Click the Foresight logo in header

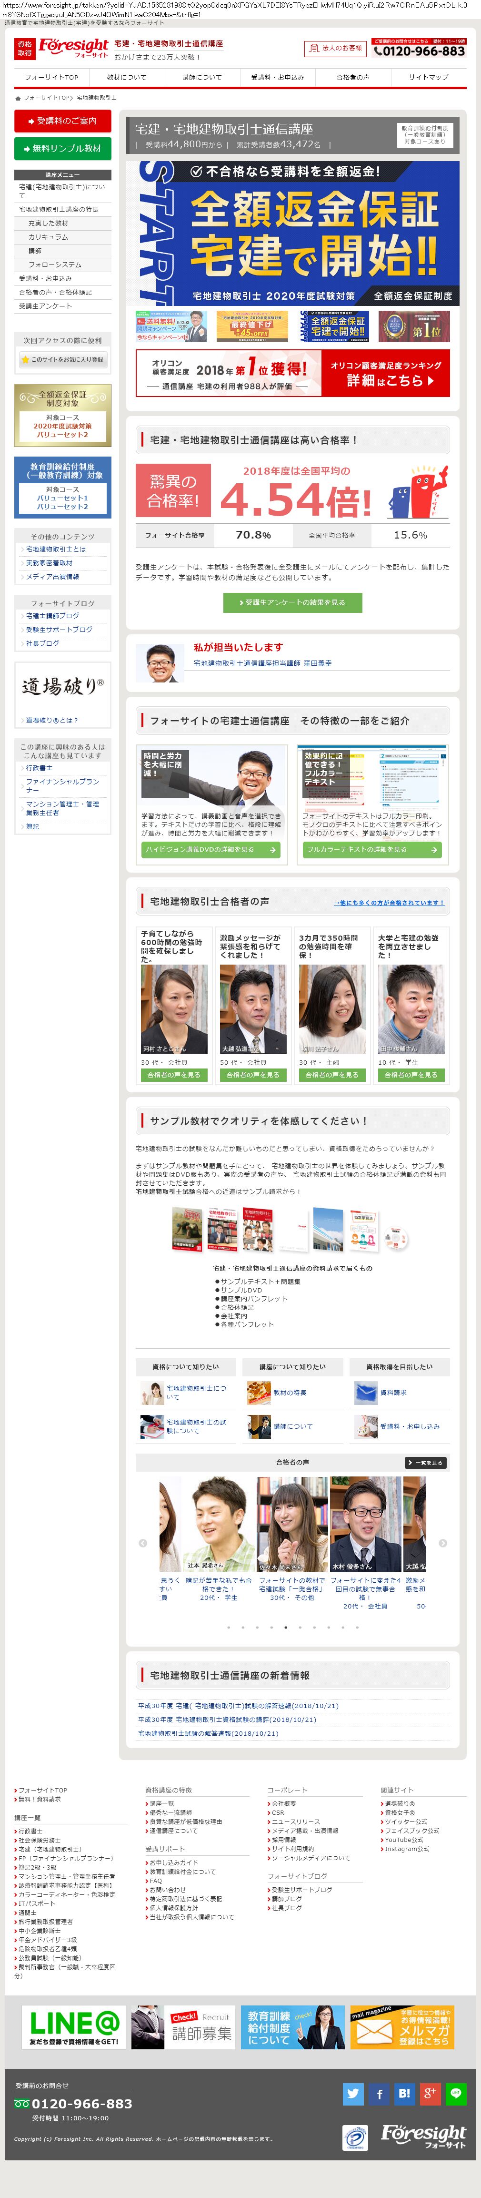tap(73, 48)
